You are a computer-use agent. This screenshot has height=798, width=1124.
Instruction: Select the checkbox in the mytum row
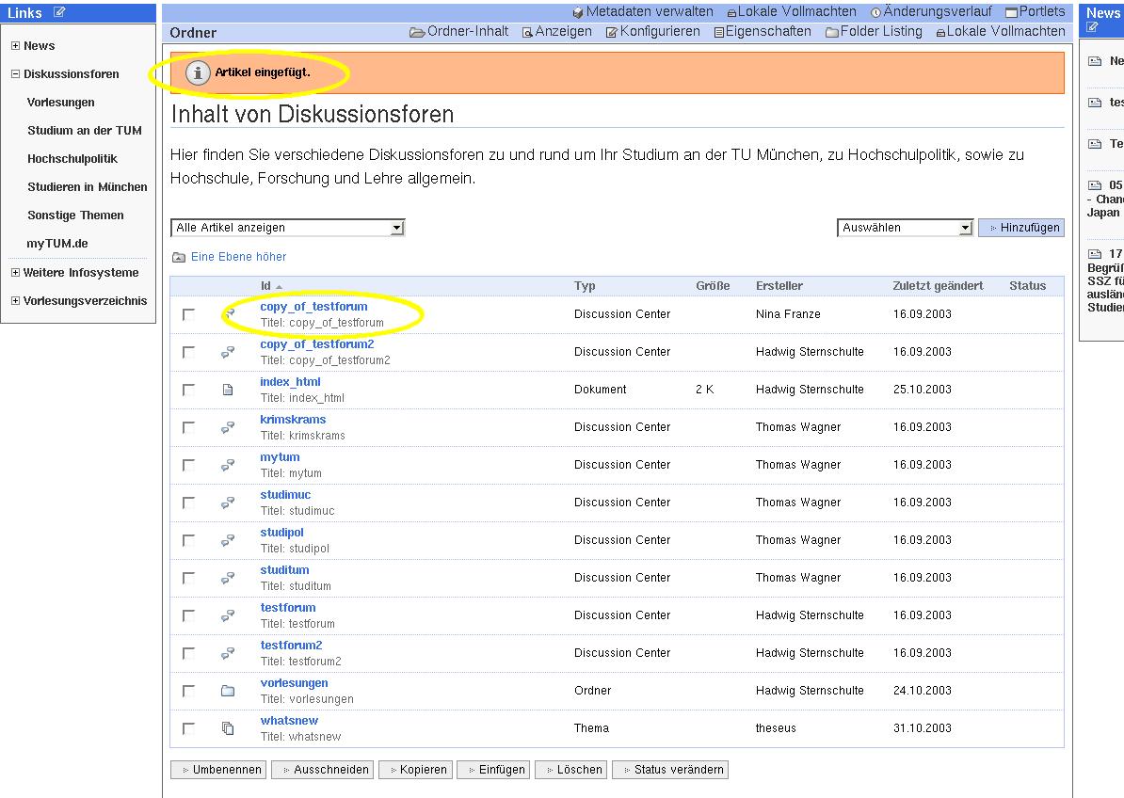click(188, 465)
